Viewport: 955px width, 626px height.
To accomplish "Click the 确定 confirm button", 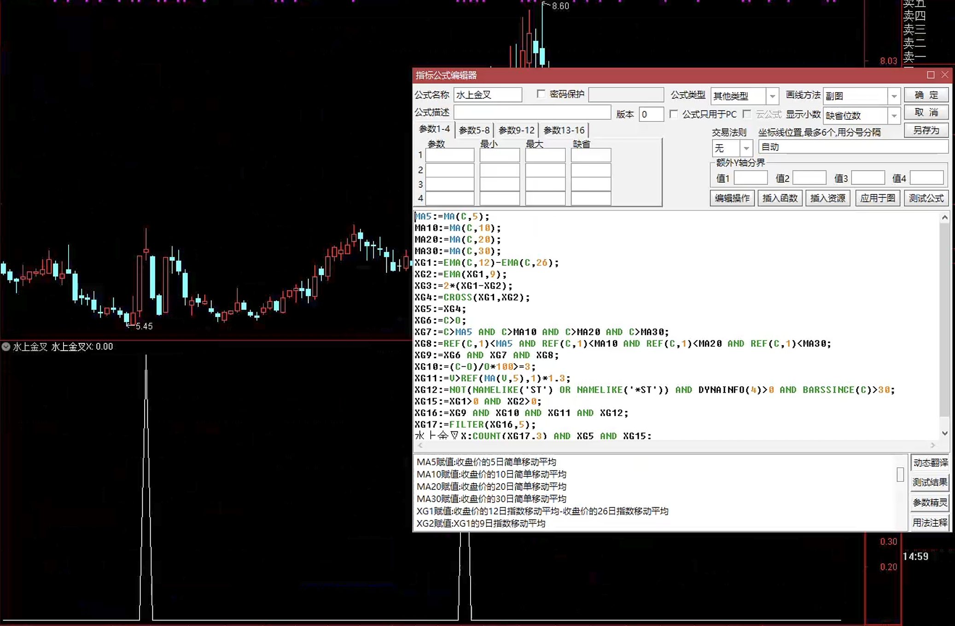I will [926, 95].
